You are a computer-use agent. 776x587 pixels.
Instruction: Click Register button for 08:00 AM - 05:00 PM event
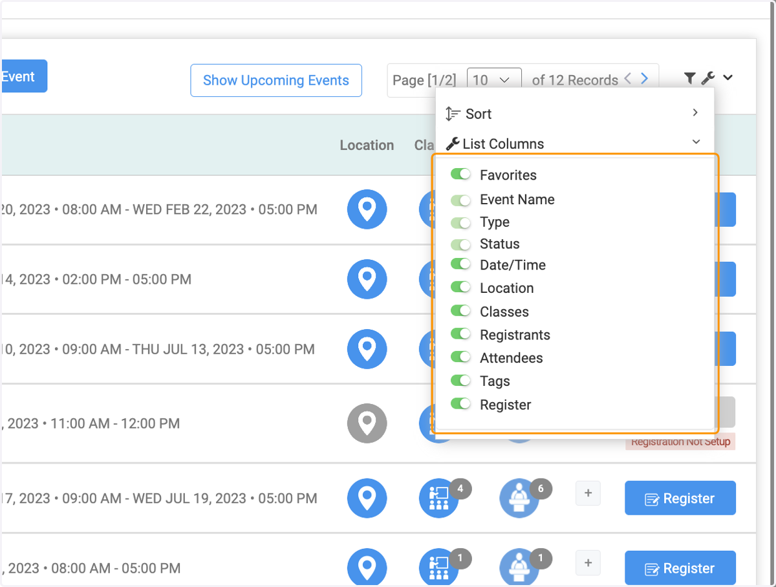[x=680, y=568]
